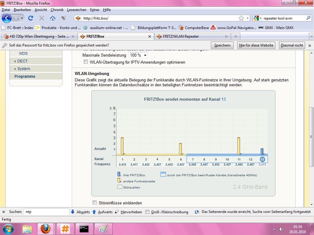Open Paint from the taskbar
The height and width of the screenshot is (235, 314).
point(103,229)
